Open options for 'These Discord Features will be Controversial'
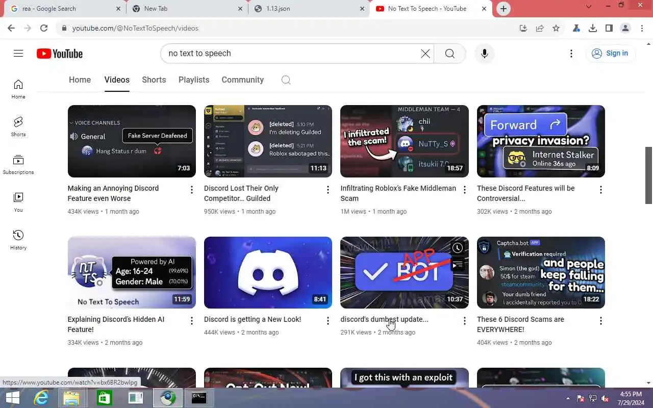 pyautogui.click(x=600, y=190)
